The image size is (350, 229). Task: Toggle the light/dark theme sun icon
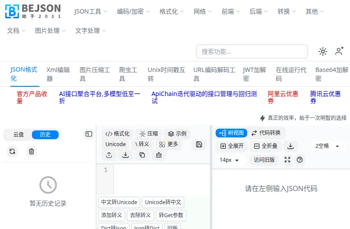[323, 51]
